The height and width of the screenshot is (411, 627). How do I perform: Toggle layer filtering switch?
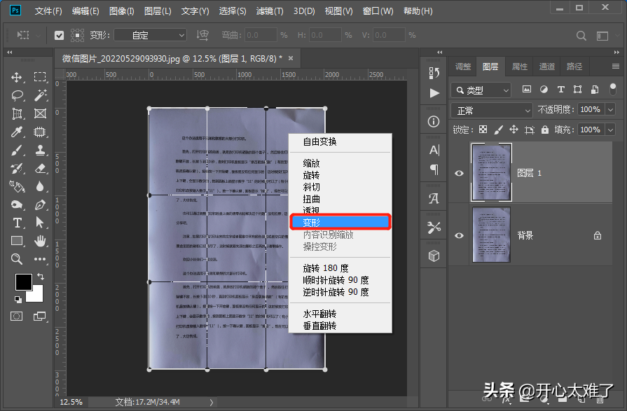(x=612, y=89)
